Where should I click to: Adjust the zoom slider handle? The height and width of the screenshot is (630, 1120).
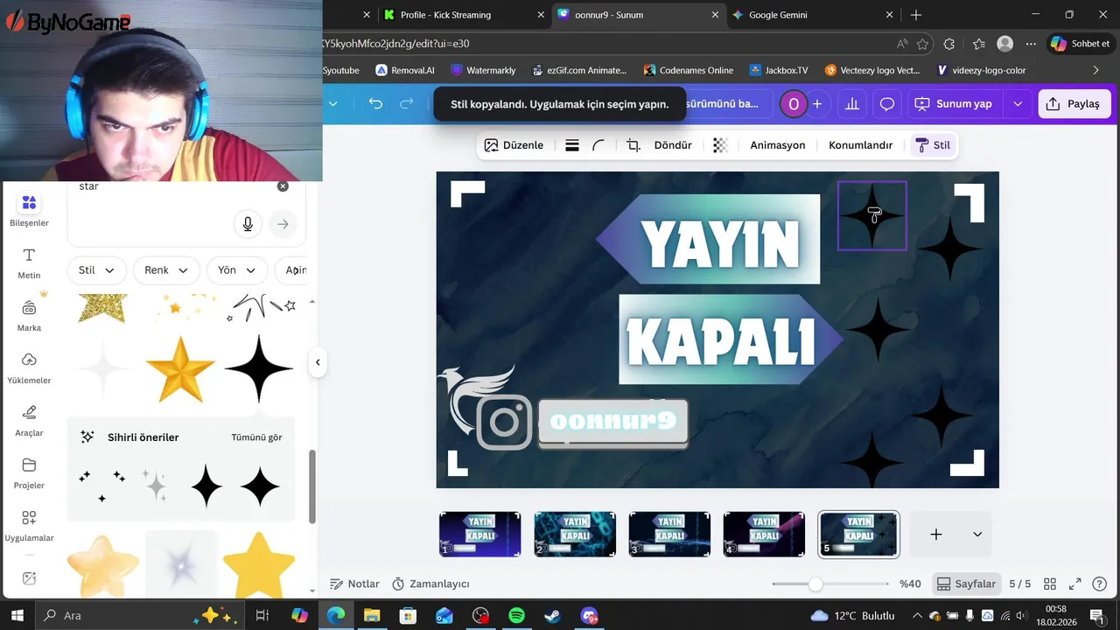[x=815, y=584]
